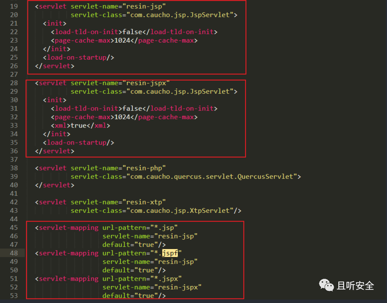Click line number 44 in the gutter
The height and width of the screenshot is (303, 387).
14,219
